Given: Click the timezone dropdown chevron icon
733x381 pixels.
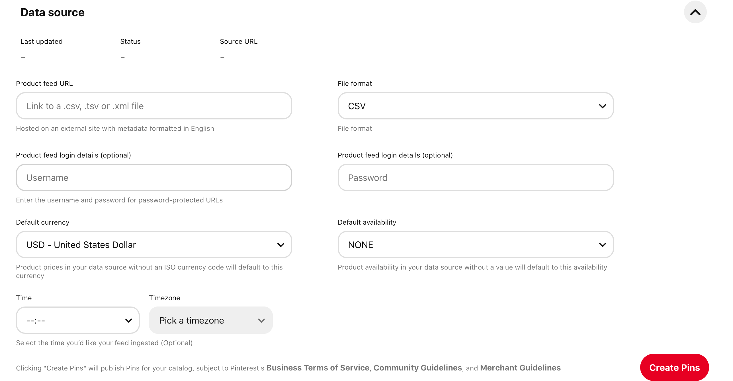Looking at the screenshot, I should coord(261,320).
